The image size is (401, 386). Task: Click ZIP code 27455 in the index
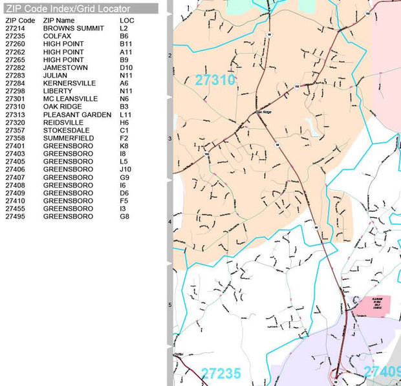tap(15, 209)
